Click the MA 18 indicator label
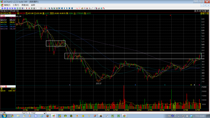 [4, 22]
